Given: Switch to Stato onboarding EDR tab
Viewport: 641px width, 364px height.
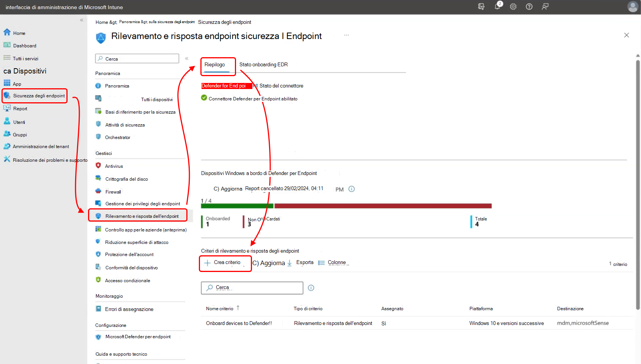Looking at the screenshot, I should pyautogui.click(x=263, y=65).
